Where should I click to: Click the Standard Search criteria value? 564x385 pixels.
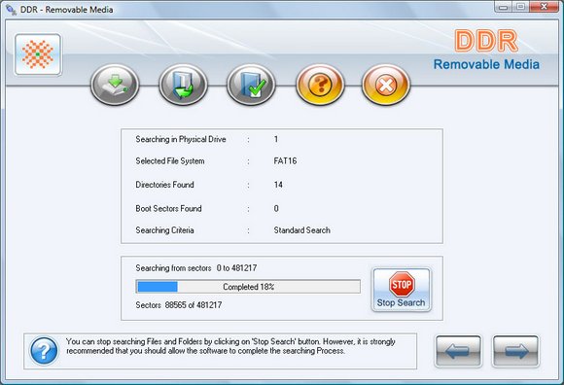pos(301,230)
